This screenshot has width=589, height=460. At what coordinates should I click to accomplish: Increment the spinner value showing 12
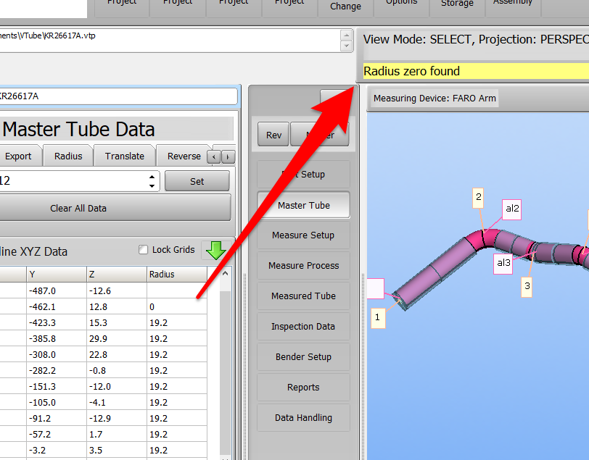[x=152, y=177]
